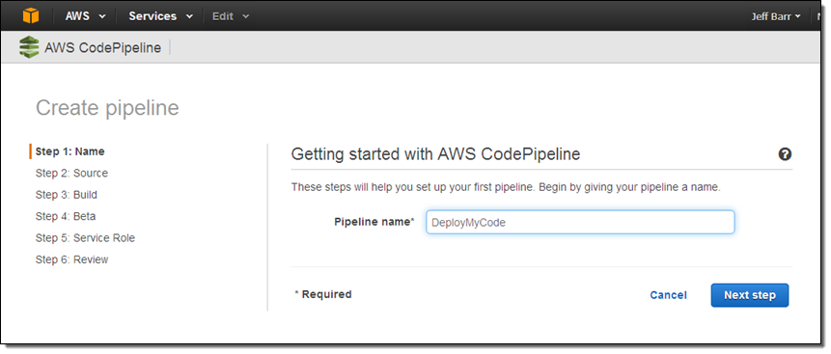Screen dimensions: 831x354
Task: Click the green AWS CodePipeline logo icon
Action: (30, 47)
